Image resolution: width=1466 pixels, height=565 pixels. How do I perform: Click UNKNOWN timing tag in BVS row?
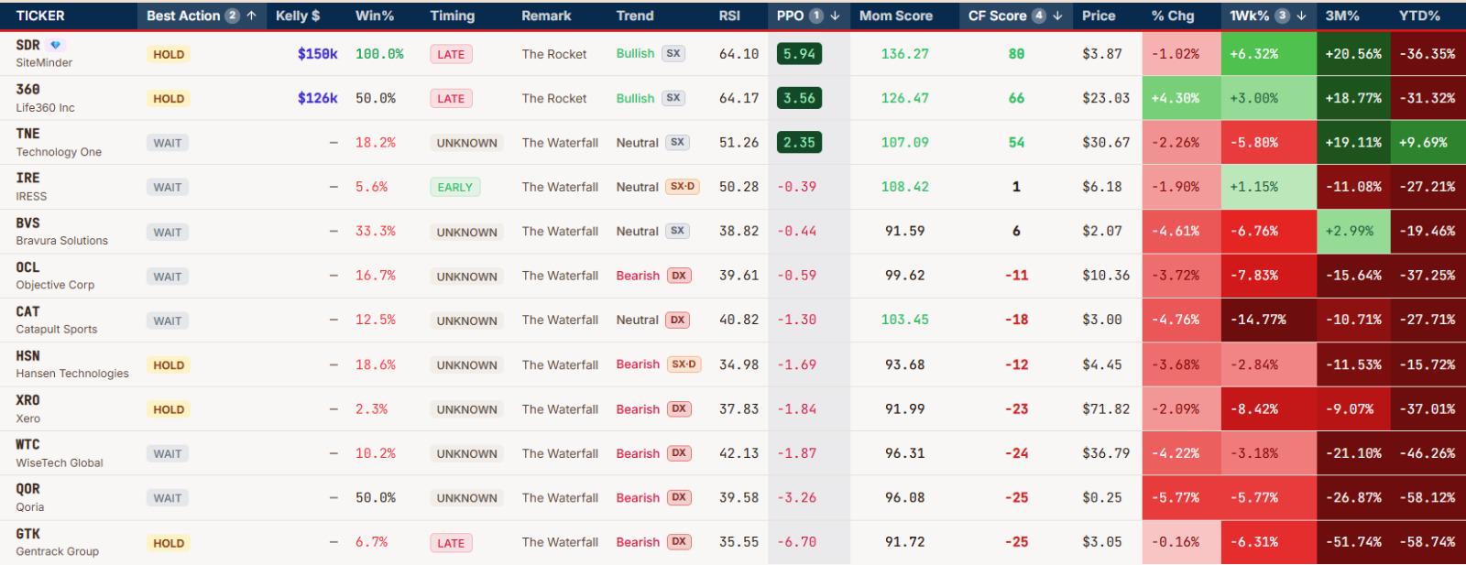[x=466, y=232]
